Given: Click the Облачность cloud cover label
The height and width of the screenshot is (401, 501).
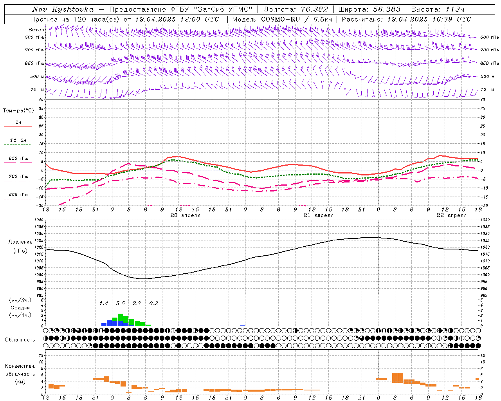Looking at the screenshot, I should pos(20,340).
